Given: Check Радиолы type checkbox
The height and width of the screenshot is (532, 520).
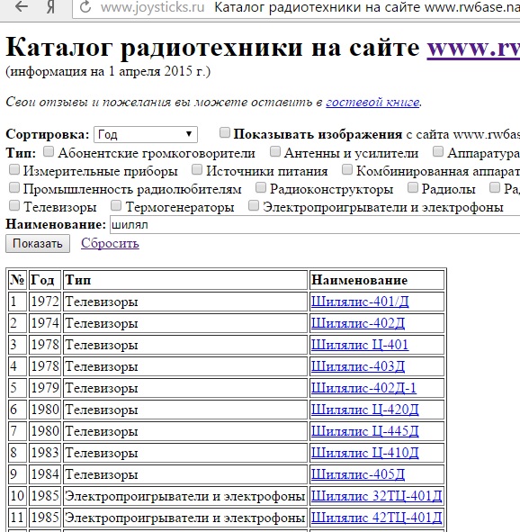Looking at the screenshot, I should [x=412, y=187].
